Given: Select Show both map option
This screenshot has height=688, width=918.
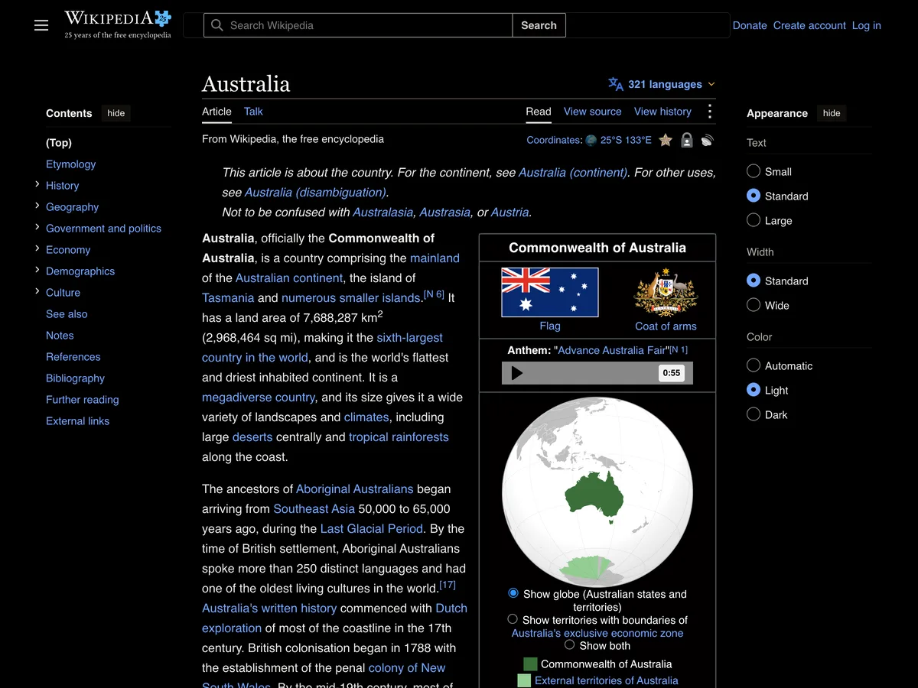Looking at the screenshot, I should 569,644.
